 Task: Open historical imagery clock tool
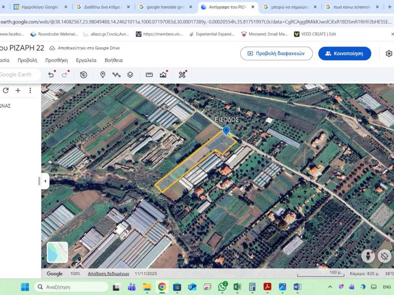83,75
